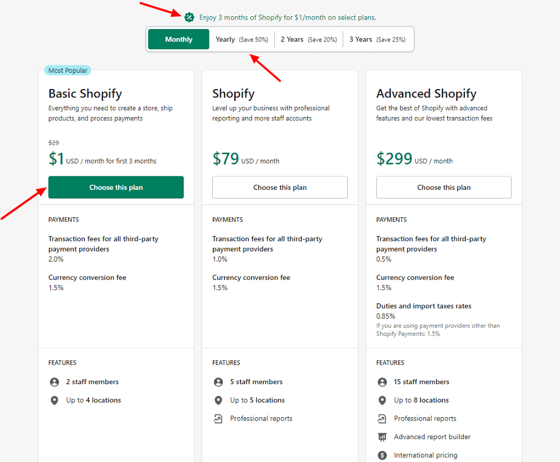Click 'Duties and import taxes rates' label

tap(424, 306)
